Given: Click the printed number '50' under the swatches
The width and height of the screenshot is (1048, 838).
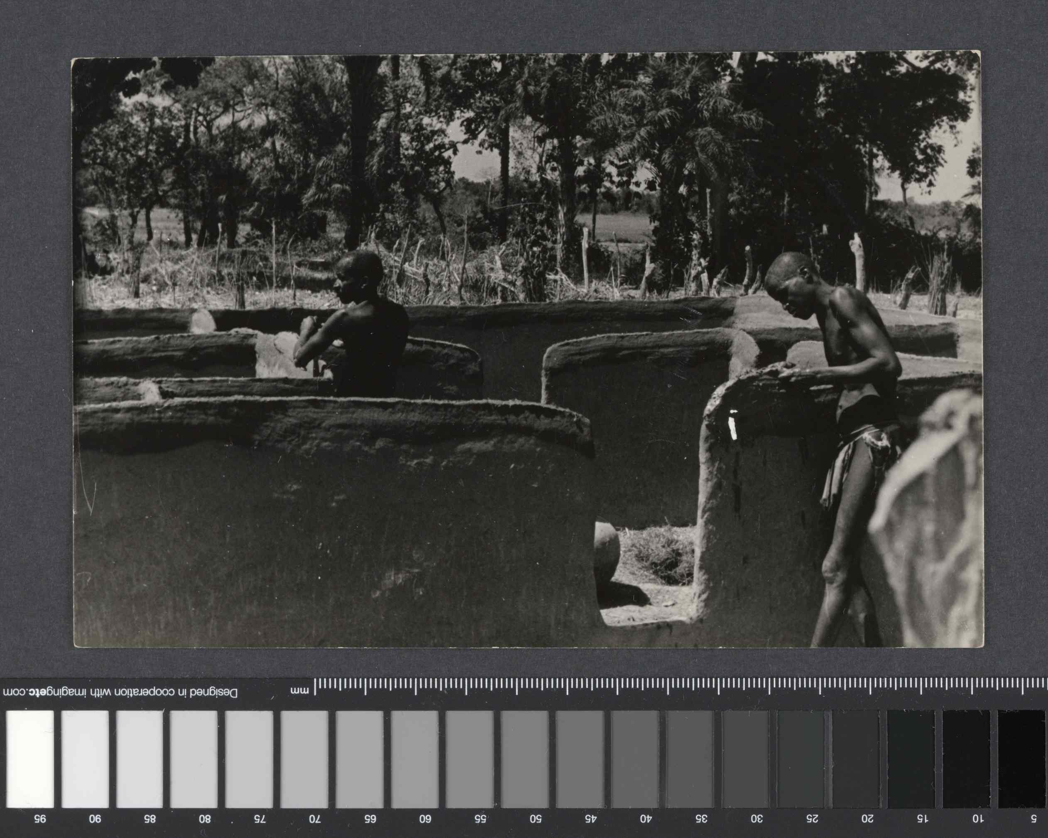Looking at the screenshot, I should coord(535,819).
